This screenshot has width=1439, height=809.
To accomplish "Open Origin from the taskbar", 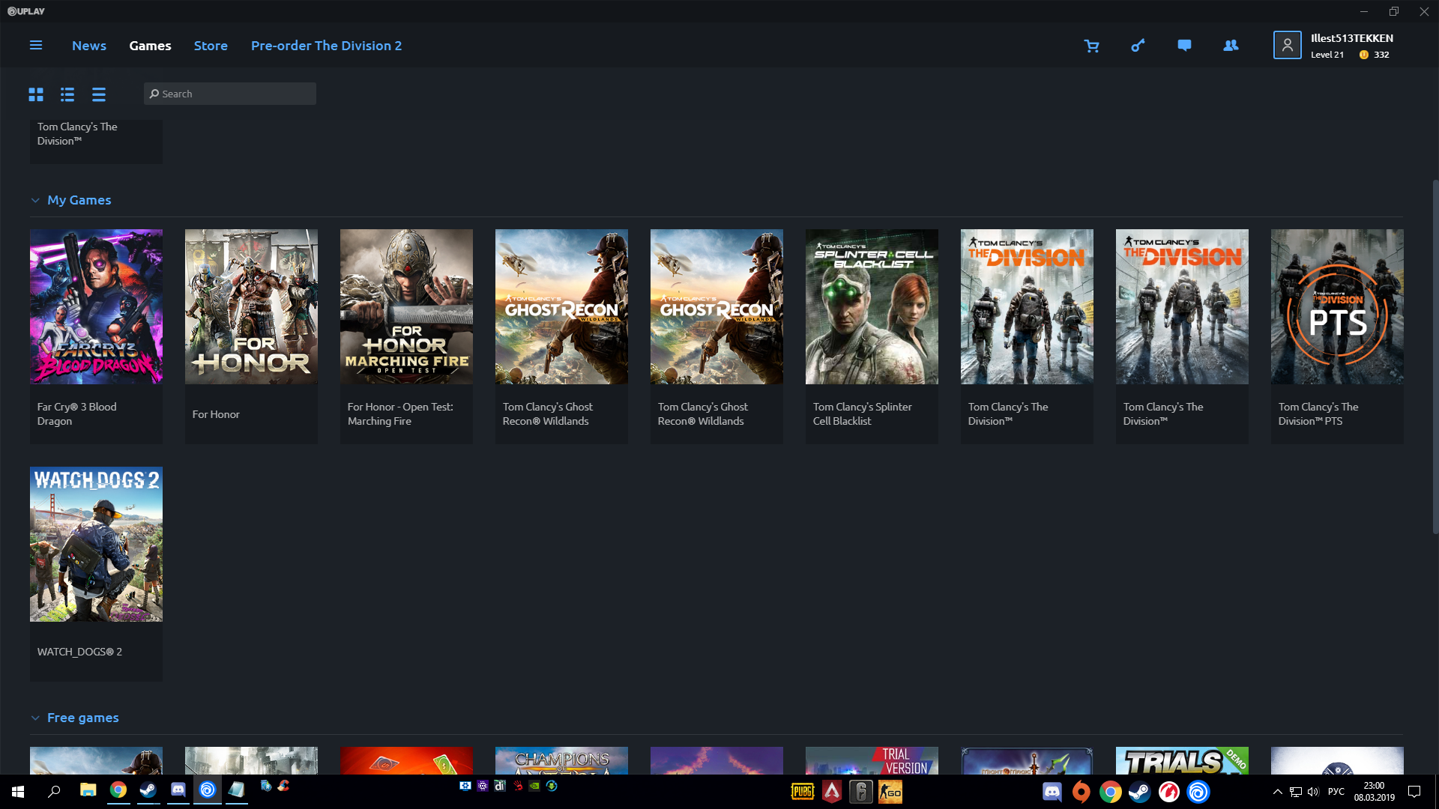I will 1081,792.
